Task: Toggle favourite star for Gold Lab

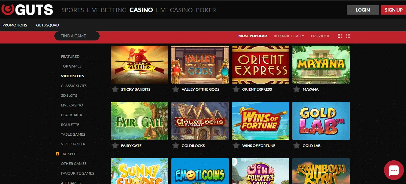Action: 296,146
